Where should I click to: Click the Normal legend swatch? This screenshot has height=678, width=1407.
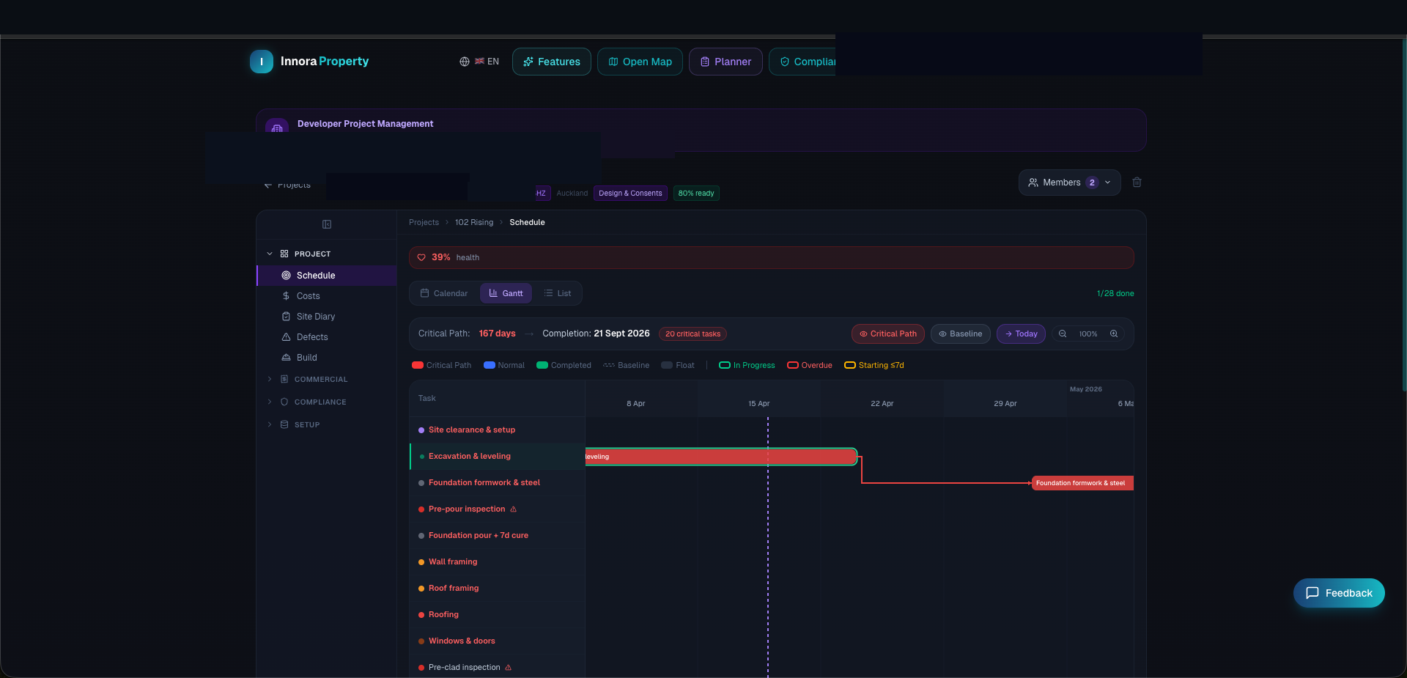pyautogui.click(x=490, y=365)
